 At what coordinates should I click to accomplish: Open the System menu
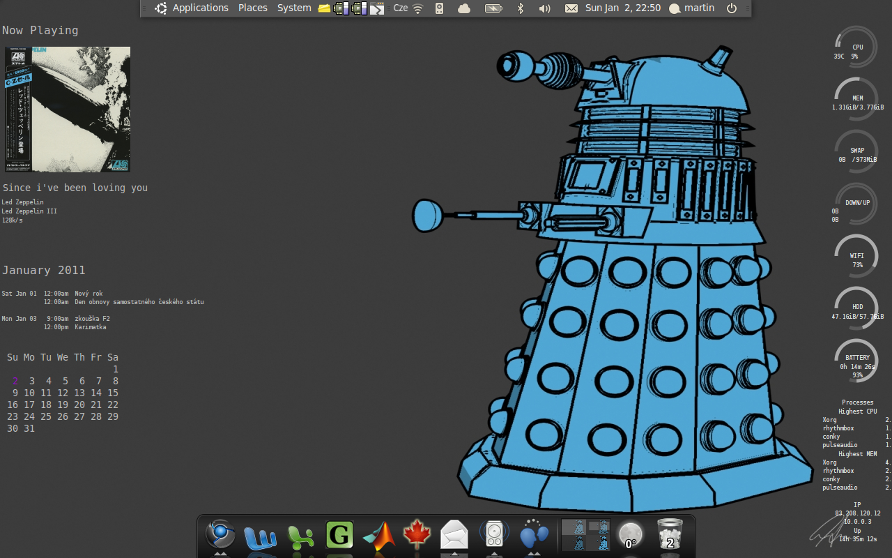(x=294, y=8)
